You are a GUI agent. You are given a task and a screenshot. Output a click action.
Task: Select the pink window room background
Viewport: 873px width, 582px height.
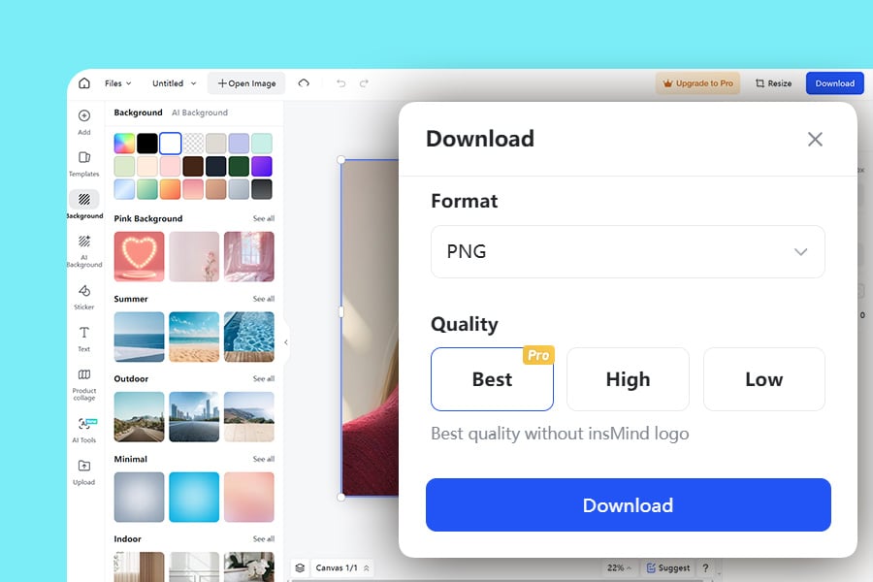pos(249,256)
